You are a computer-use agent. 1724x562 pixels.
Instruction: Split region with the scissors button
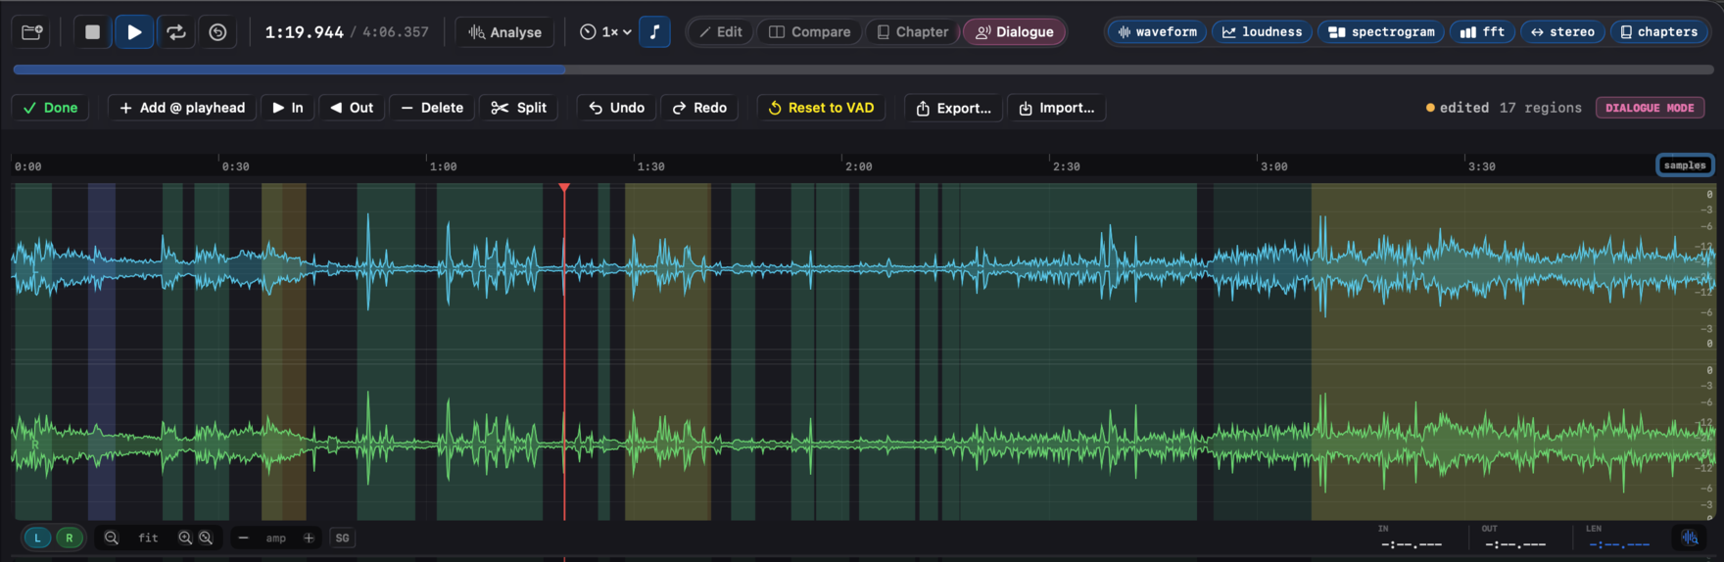[x=519, y=108]
